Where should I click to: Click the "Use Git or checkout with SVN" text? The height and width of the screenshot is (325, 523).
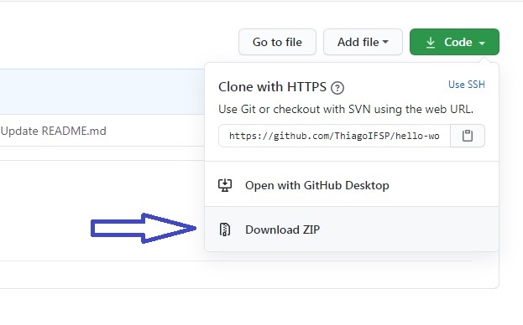(x=346, y=109)
